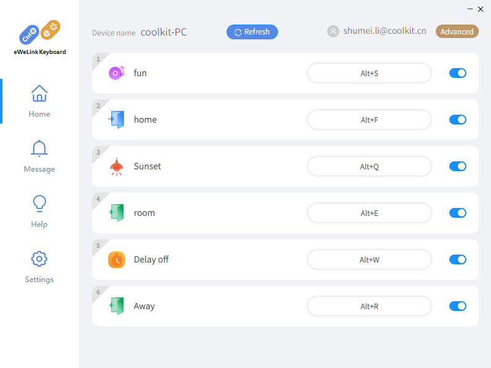Screen dimensions: 491x368
Task: Click the Alt+E shortcut field for room
Action: [369, 213]
